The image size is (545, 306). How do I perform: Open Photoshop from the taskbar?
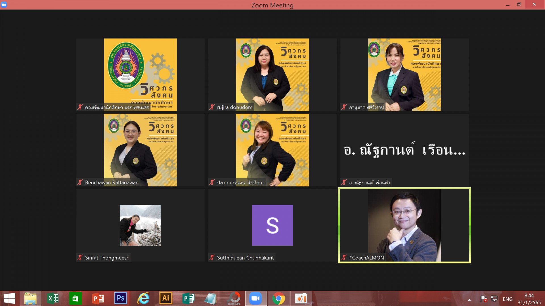(x=121, y=298)
